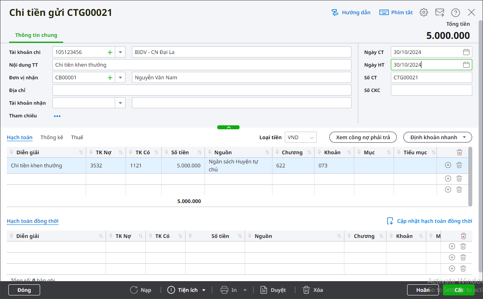This screenshot has height=299, width=483.
Task: Click green plus beside Tài khoản chi
Action: pyautogui.click(x=110, y=52)
